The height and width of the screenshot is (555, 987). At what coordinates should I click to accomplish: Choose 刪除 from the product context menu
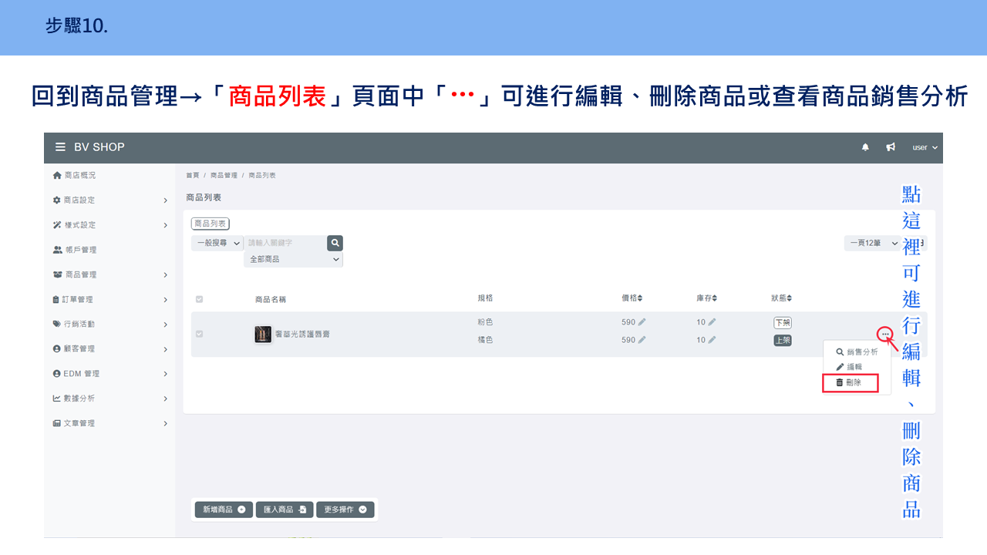pyautogui.click(x=851, y=382)
